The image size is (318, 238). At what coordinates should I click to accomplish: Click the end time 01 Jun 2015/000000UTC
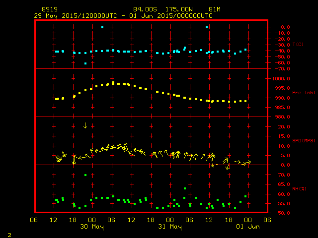[x=171, y=16]
